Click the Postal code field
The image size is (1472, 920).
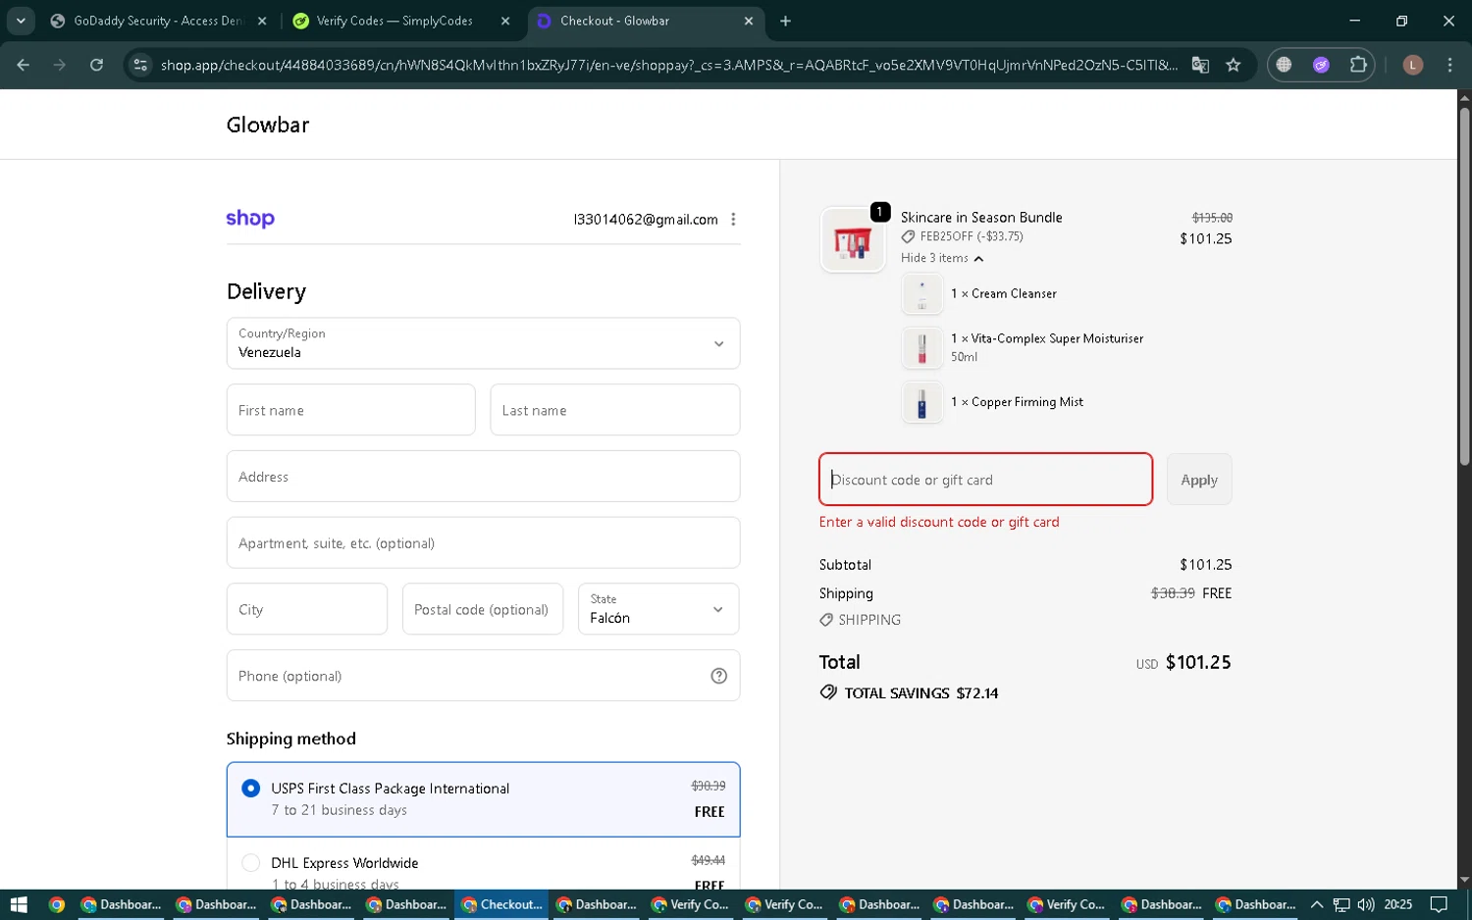pyautogui.click(x=483, y=609)
